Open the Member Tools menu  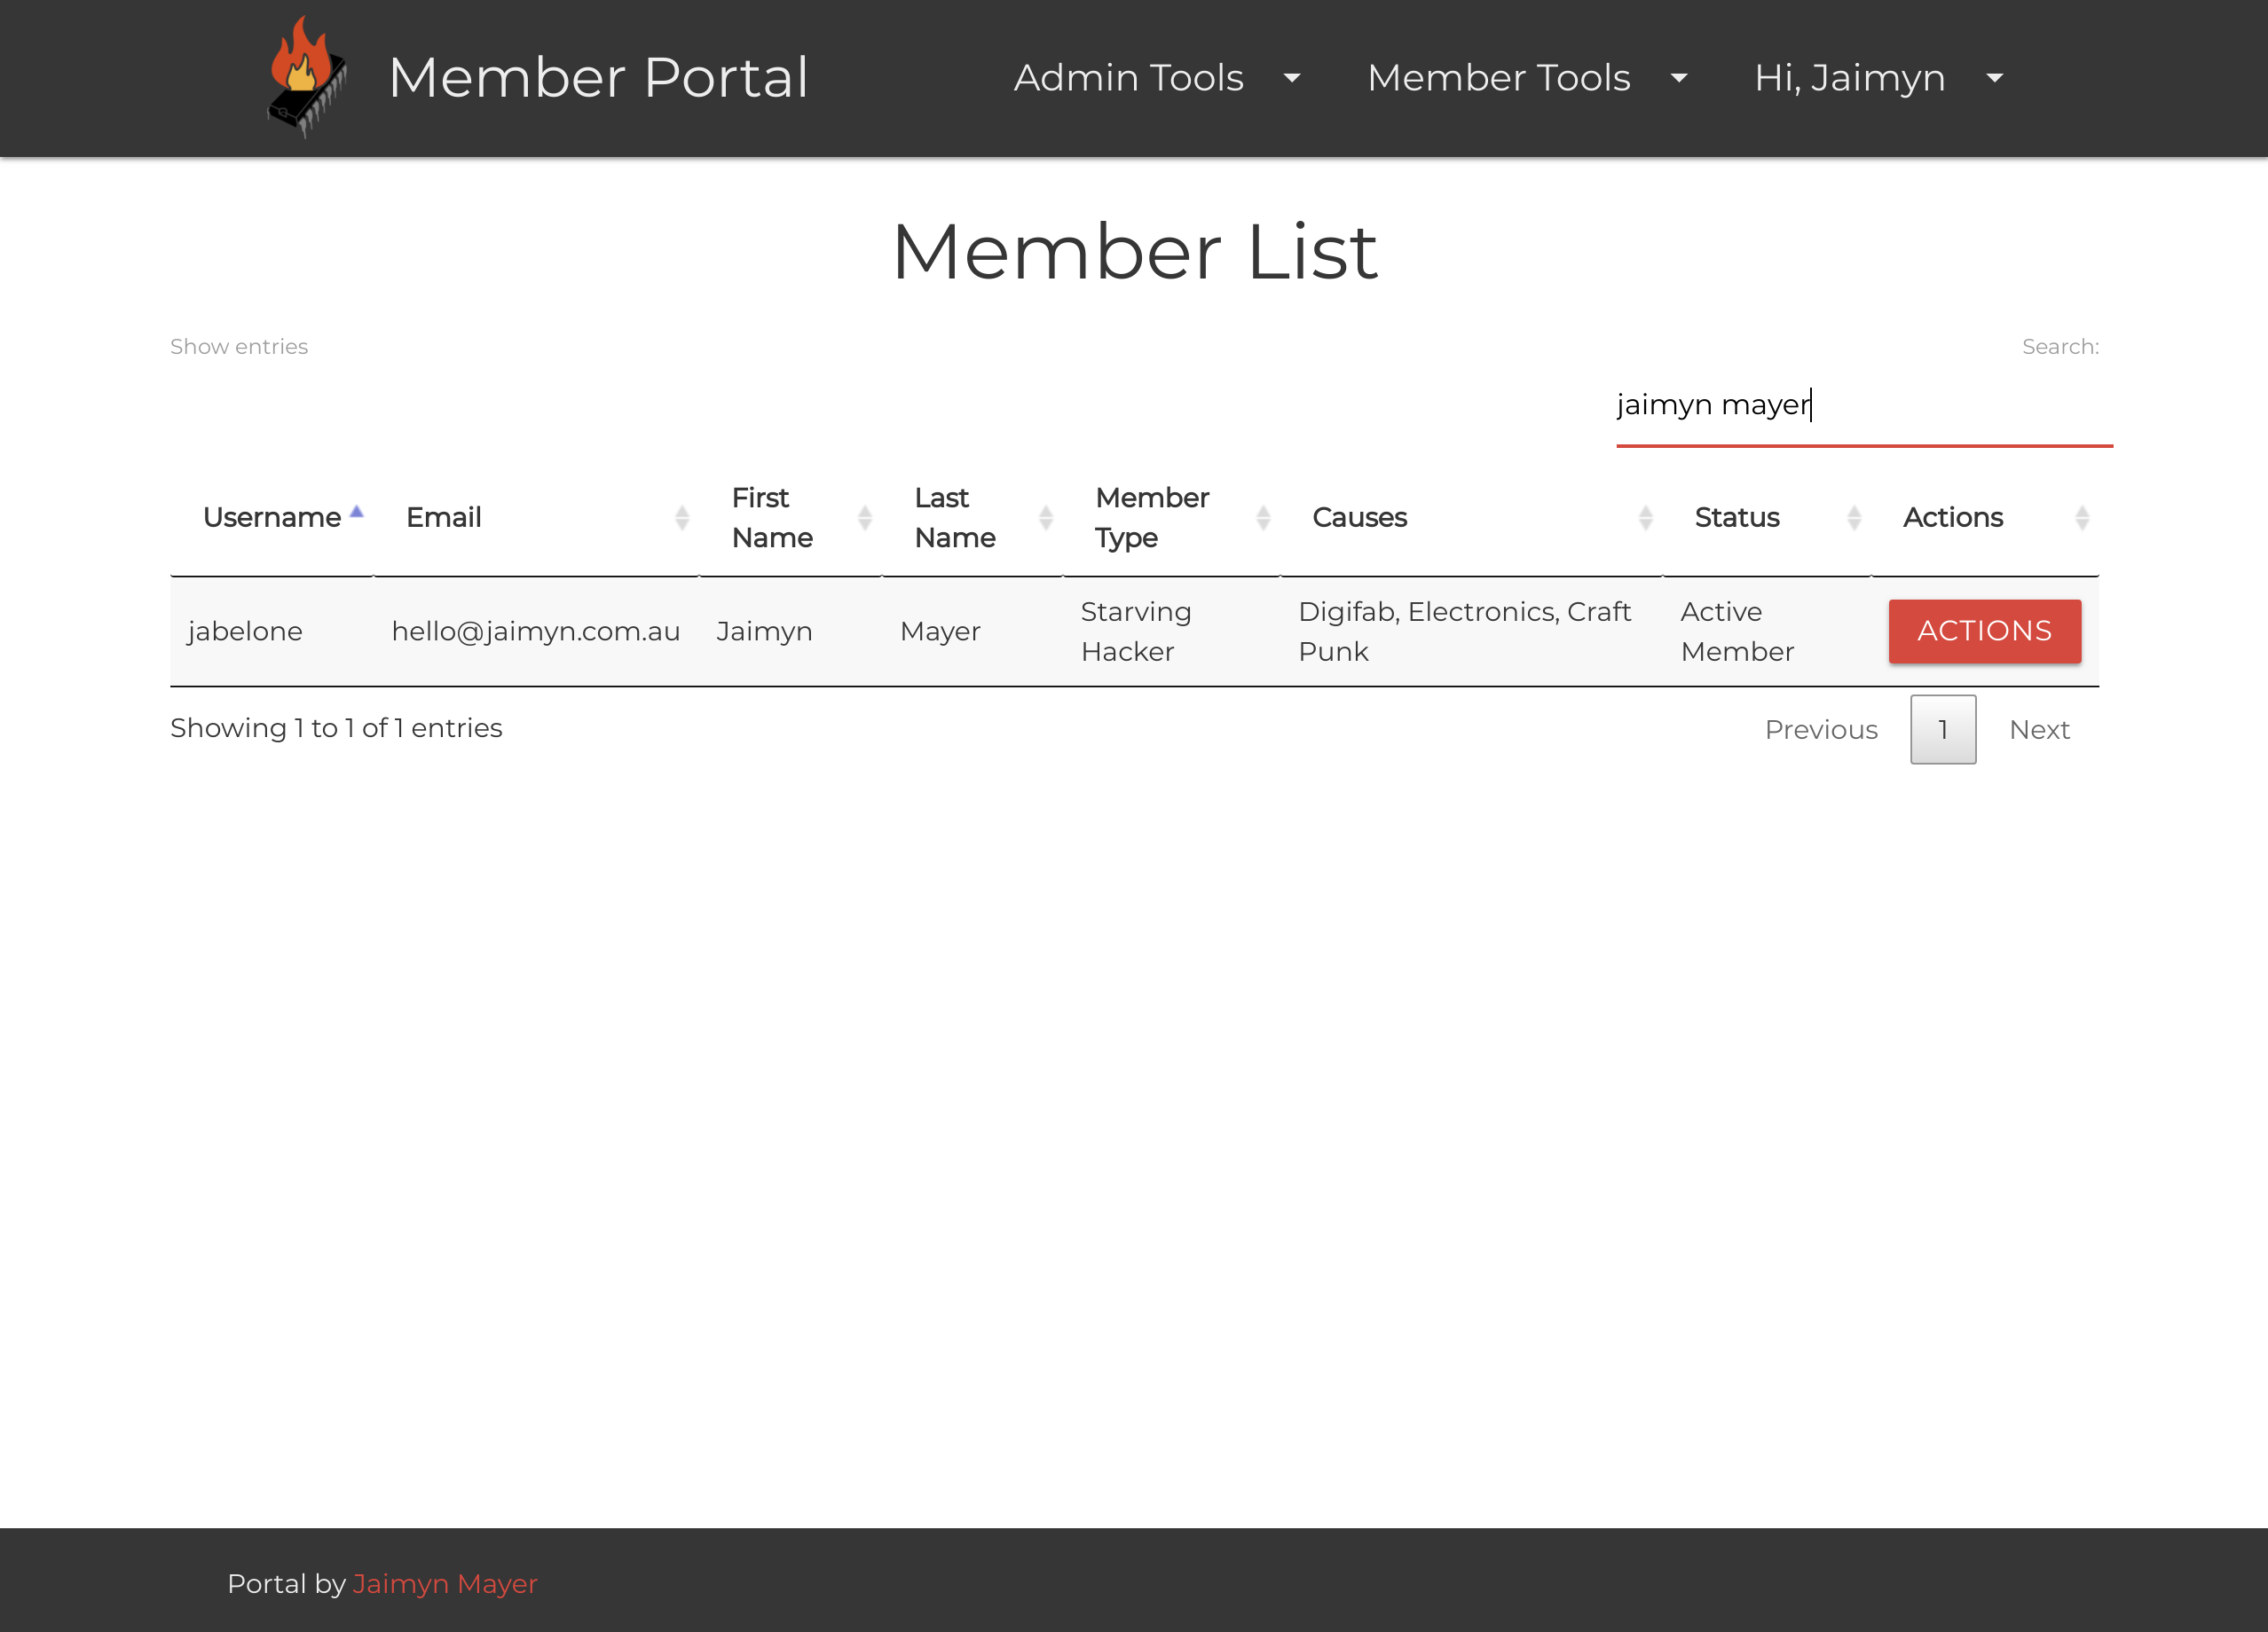(x=1498, y=78)
